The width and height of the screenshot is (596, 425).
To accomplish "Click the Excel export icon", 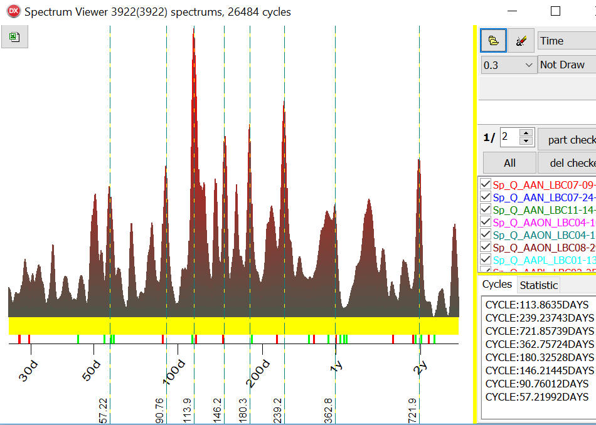I will point(14,37).
